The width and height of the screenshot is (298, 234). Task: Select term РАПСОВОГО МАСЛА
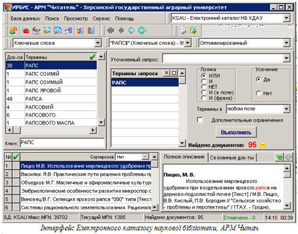point(51,123)
